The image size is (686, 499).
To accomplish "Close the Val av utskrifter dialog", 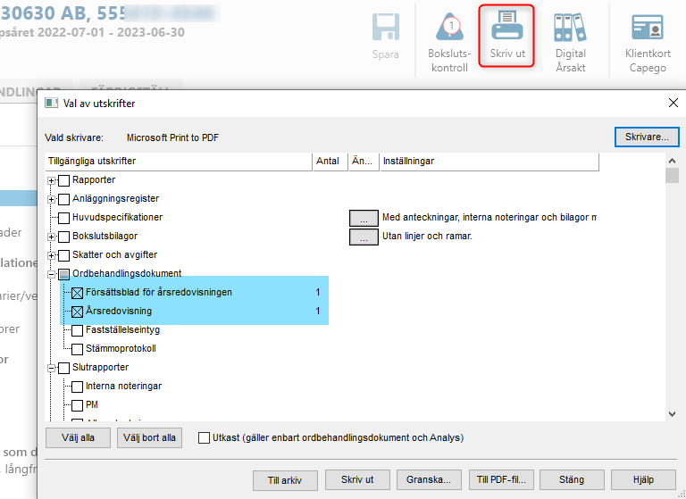I will [673, 103].
